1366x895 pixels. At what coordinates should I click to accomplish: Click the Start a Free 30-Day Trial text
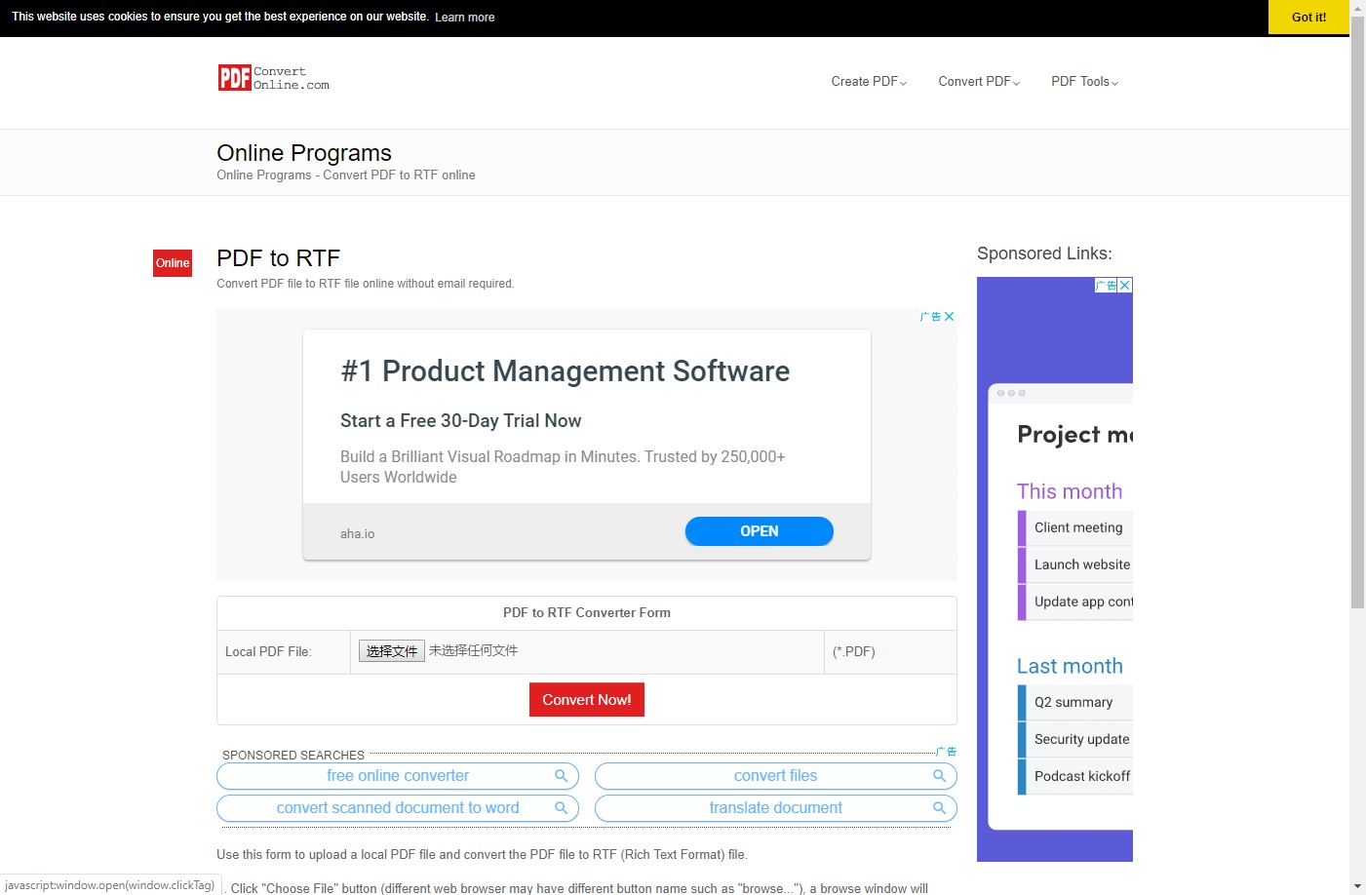coord(460,421)
